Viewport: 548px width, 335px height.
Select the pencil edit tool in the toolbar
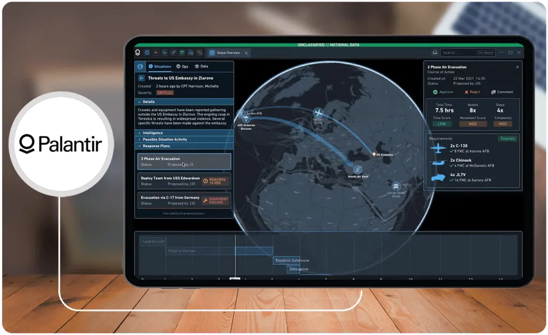pyautogui.click(x=173, y=52)
